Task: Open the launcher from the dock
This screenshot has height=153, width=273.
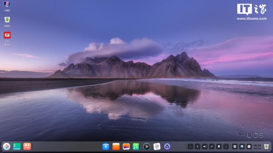Action: click(7, 146)
